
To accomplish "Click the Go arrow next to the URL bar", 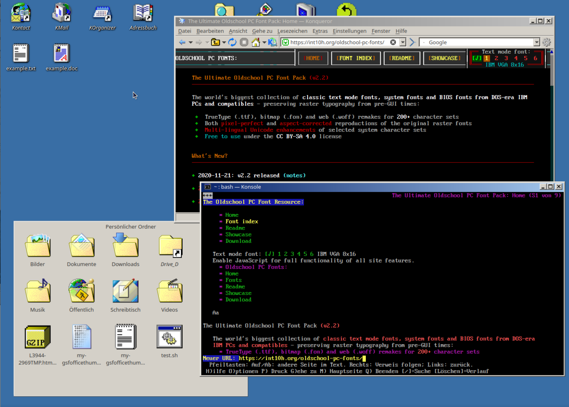I will 412,42.
